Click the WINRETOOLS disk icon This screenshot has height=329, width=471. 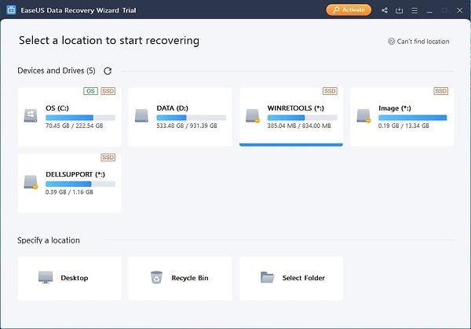click(x=252, y=116)
